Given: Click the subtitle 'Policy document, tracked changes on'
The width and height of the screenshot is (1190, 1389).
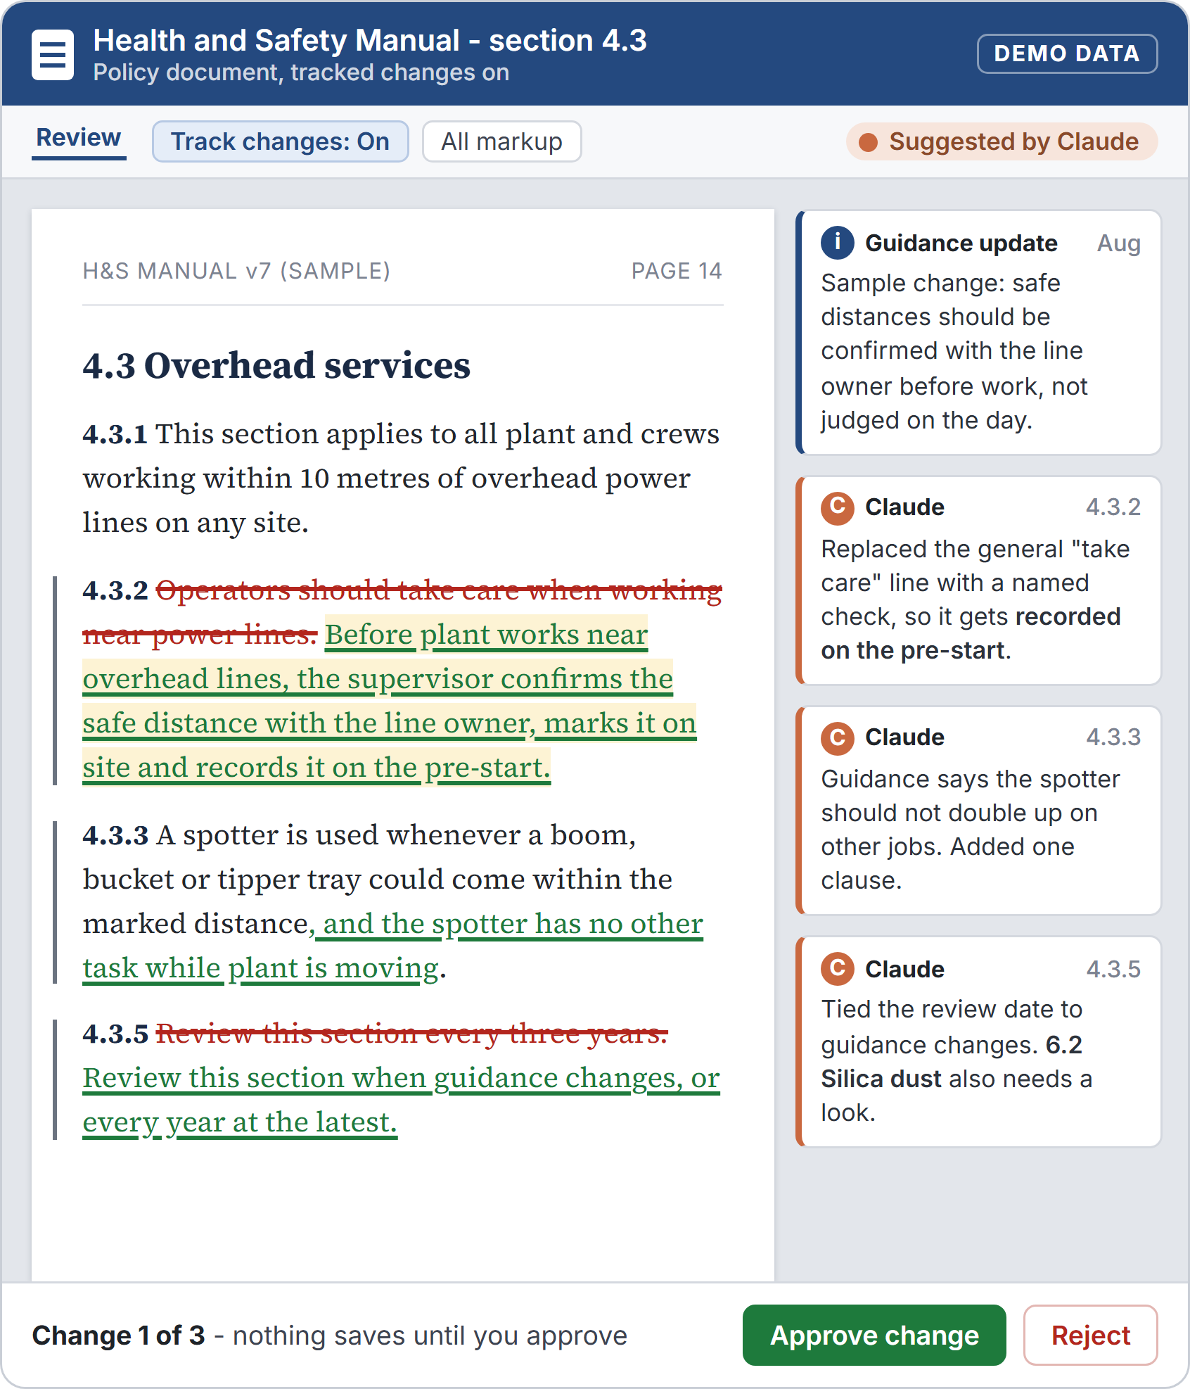Looking at the screenshot, I should pos(301,72).
